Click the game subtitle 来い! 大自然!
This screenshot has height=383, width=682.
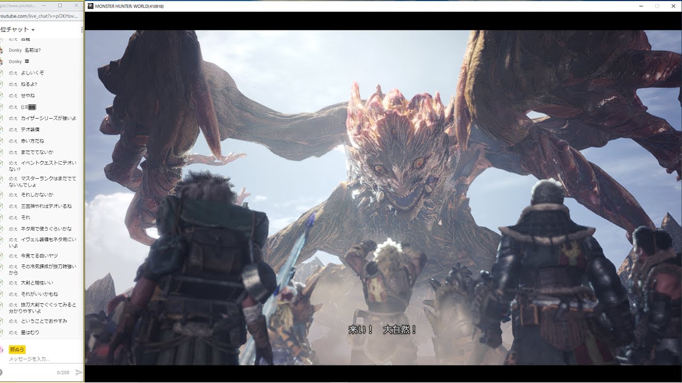382,330
